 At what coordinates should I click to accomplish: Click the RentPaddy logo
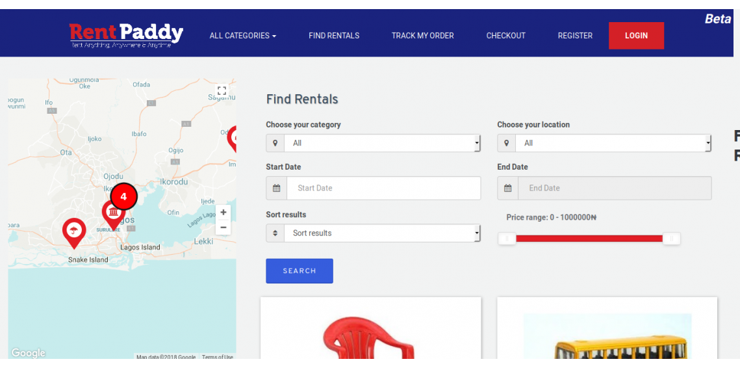(126, 35)
